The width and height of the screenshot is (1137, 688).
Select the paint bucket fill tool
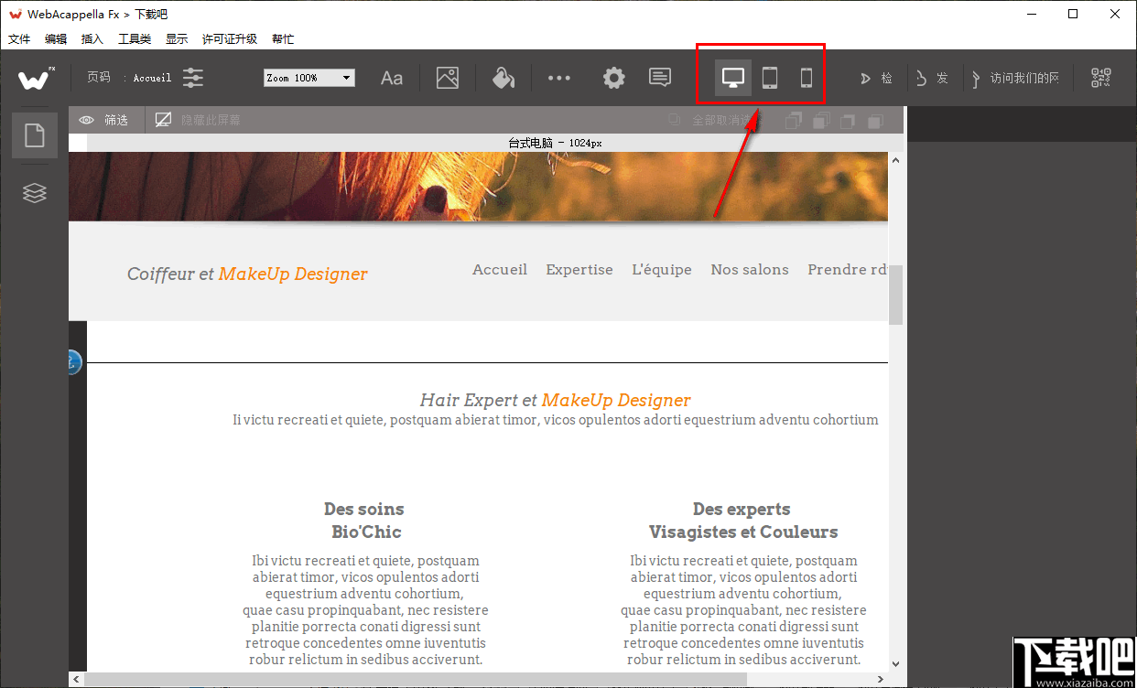click(504, 78)
